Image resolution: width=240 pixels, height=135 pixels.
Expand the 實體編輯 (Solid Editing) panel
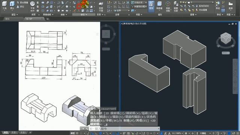pyautogui.click(x=48, y=15)
